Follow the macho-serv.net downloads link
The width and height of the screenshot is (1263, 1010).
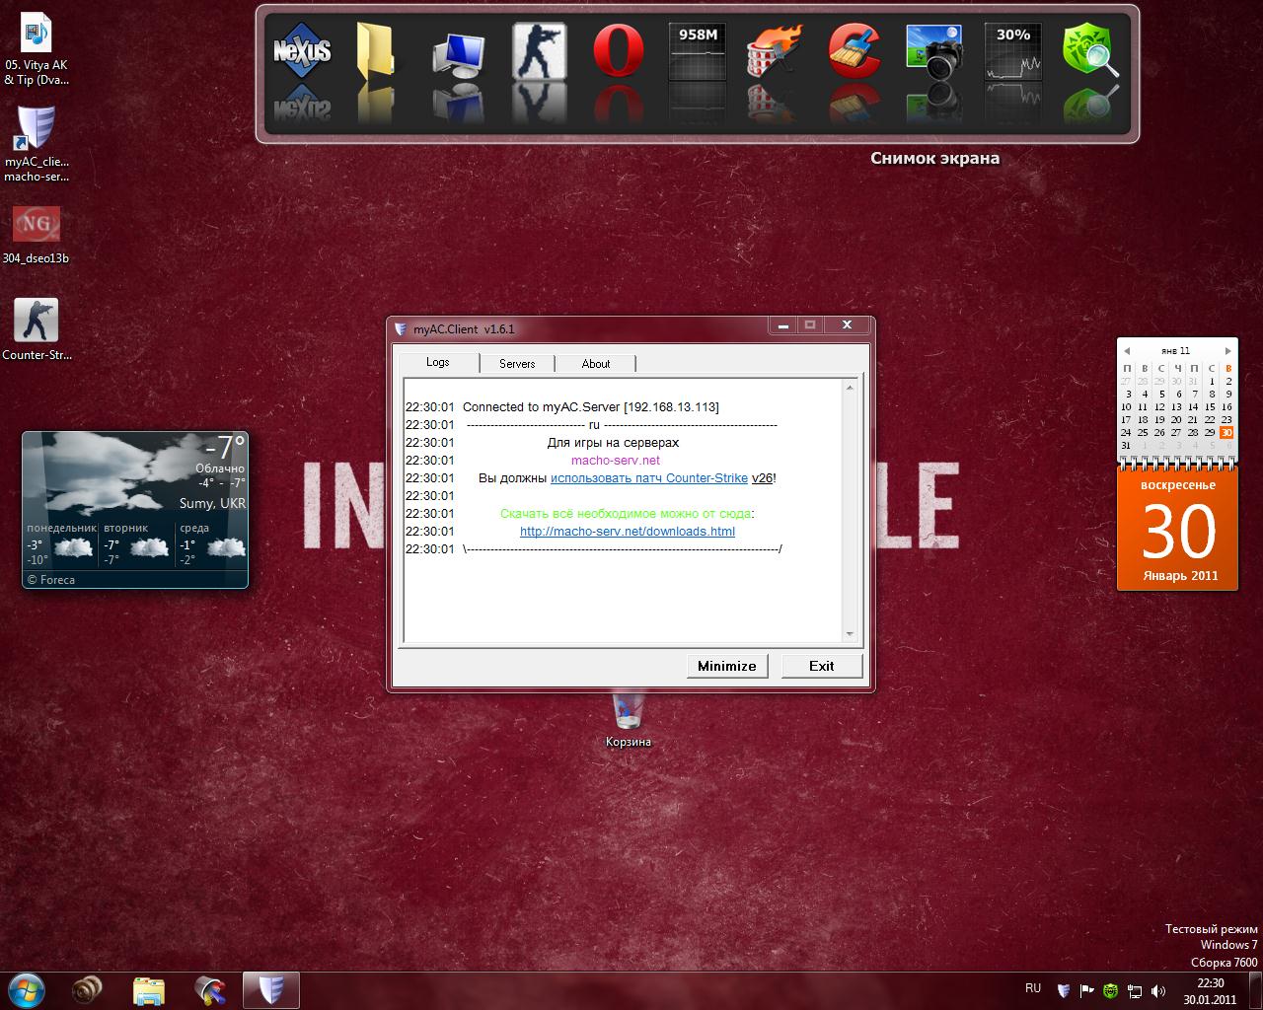click(628, 532)
